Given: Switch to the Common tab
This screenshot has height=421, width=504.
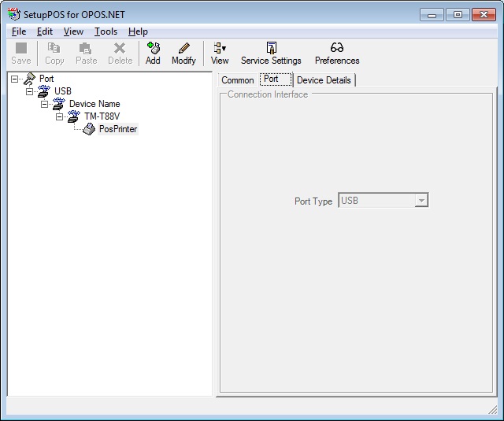Looking at the screenshot, I should [x=238, y=80].
